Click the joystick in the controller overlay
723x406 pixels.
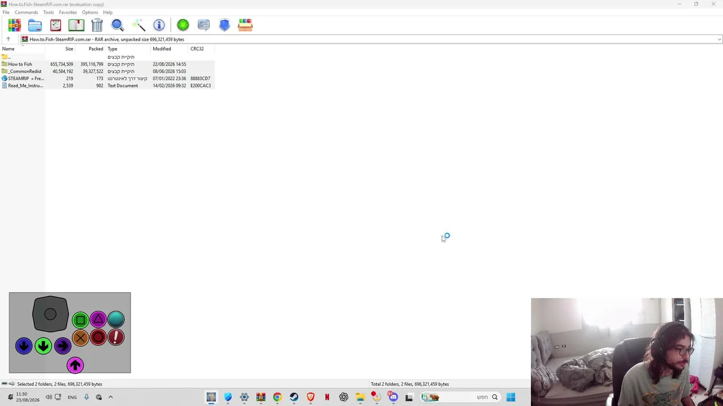pyautogui.click(x=50, y=314)
